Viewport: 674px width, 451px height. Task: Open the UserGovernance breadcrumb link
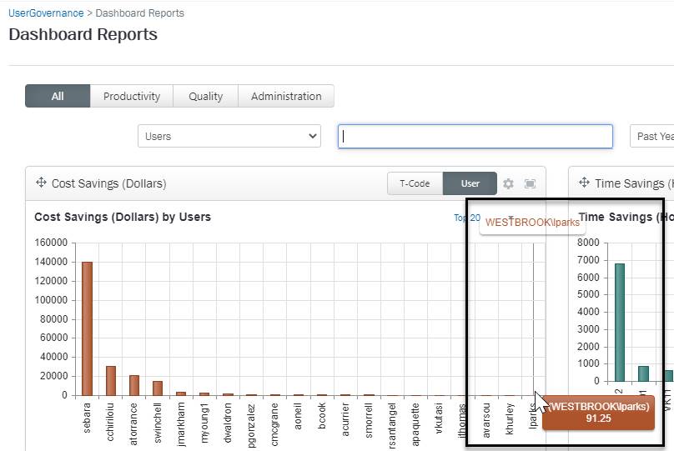pos(46,13)
